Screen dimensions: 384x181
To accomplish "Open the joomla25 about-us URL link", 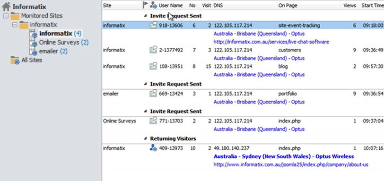I will click(291, 164).
